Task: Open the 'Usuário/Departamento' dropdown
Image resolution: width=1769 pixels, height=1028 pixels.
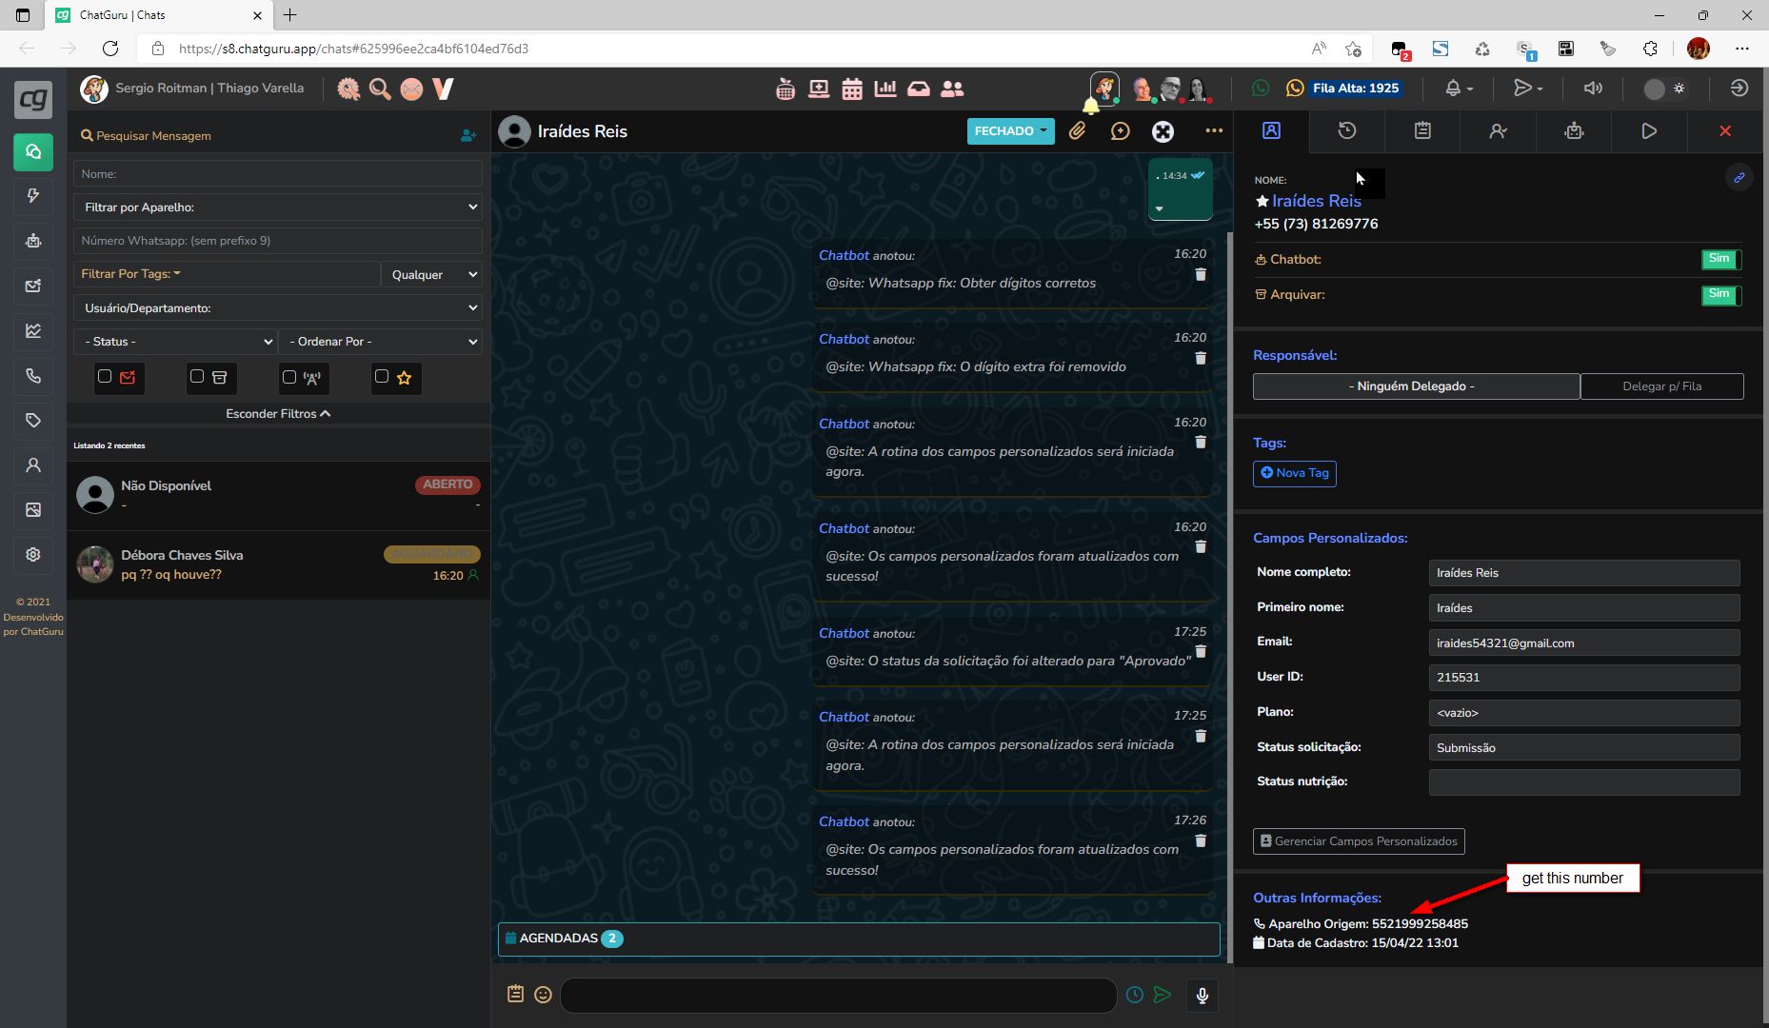Action: click(278, 308)
